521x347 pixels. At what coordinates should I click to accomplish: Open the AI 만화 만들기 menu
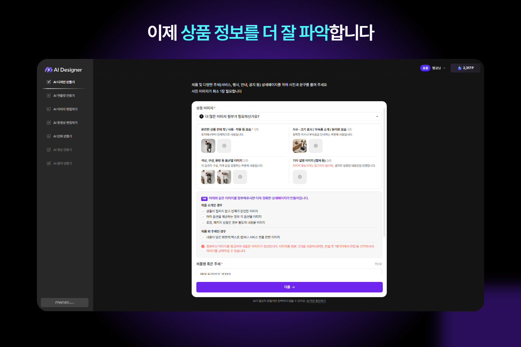click(x=59, y=136)
